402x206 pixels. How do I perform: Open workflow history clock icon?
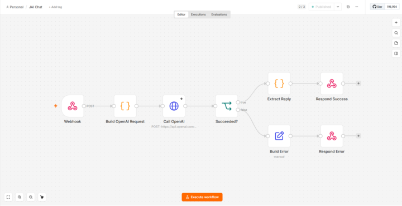tap(348, 7)
